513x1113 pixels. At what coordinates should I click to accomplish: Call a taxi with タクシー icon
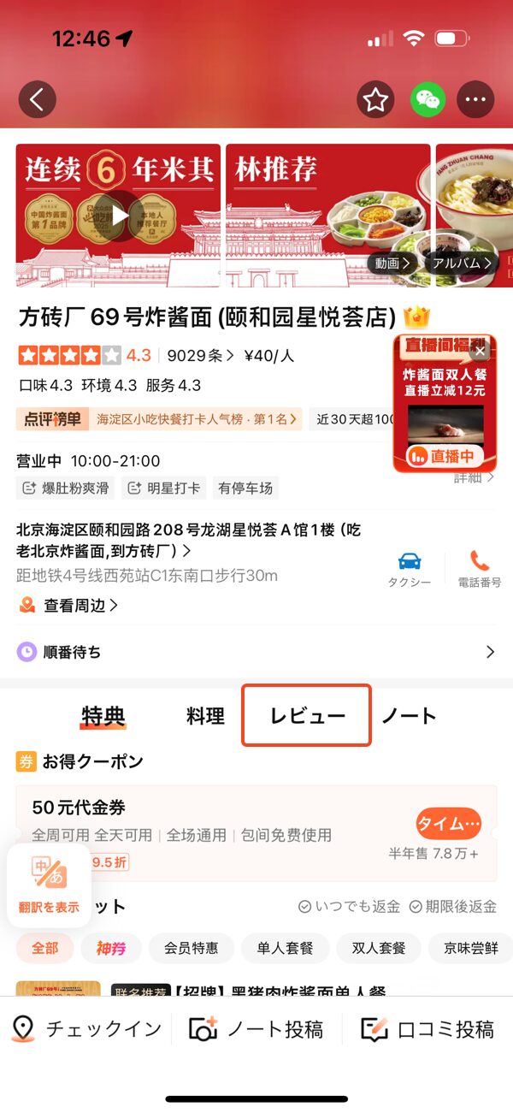(x=410, y=569)
